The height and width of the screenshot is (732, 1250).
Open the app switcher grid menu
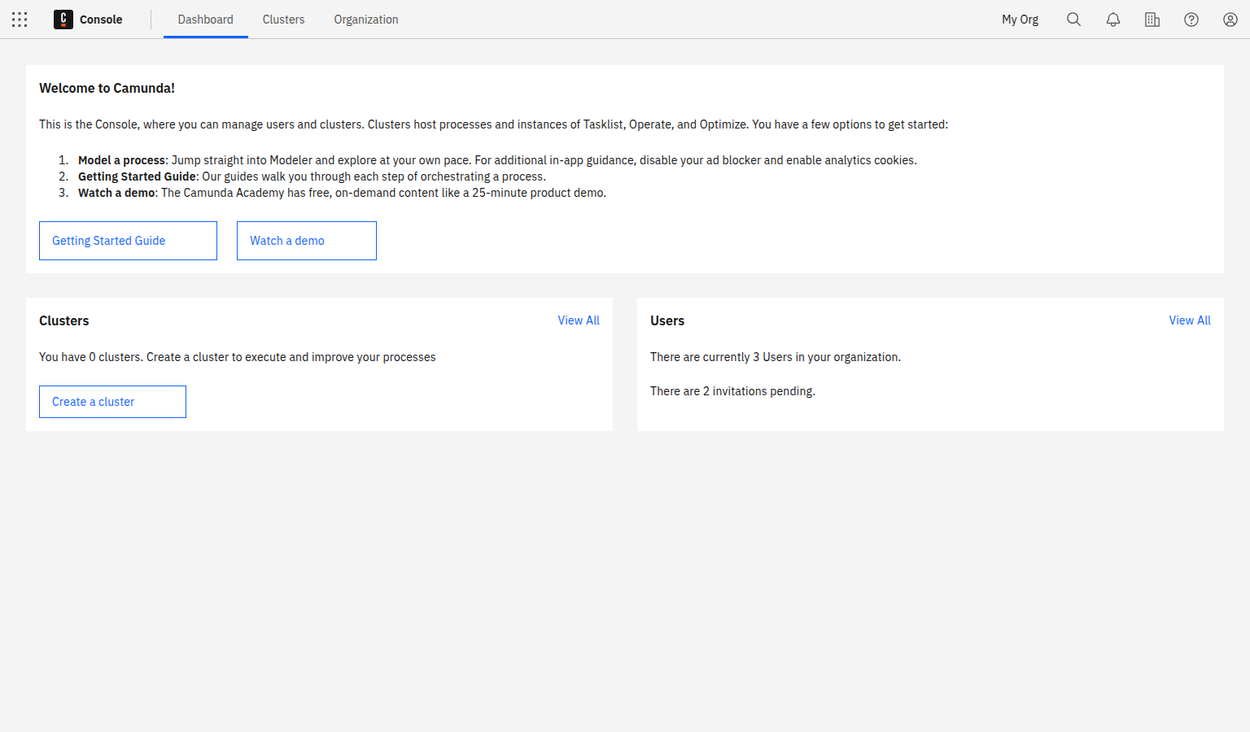point(20,20)
